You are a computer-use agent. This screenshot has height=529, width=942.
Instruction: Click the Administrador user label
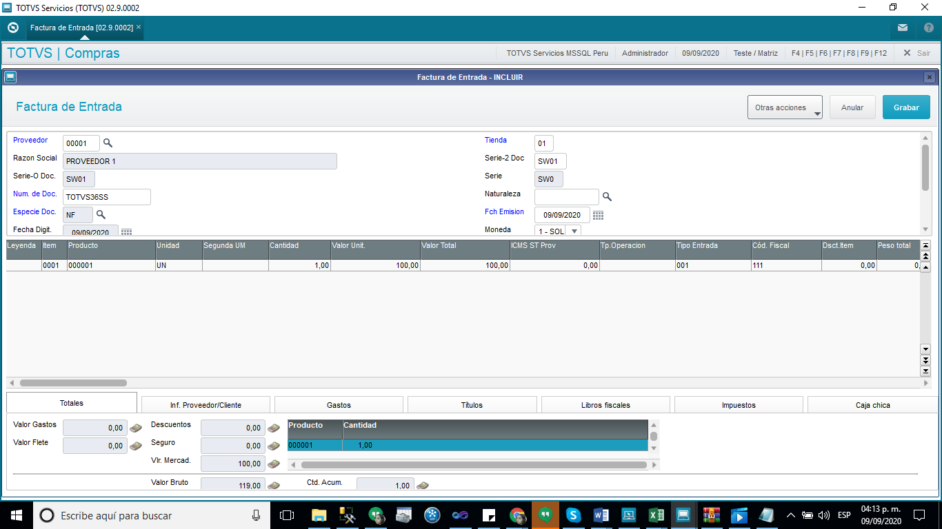click(645, 53)
